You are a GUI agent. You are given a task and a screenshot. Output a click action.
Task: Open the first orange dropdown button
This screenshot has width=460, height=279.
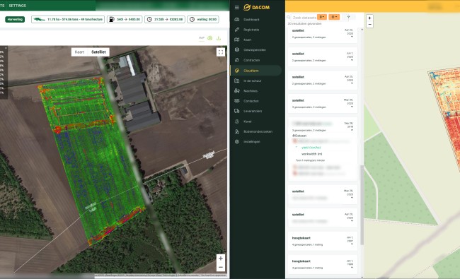click(322, 17)
